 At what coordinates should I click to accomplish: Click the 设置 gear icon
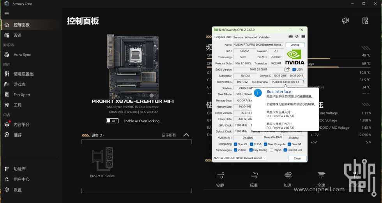(x=7, y=190)
